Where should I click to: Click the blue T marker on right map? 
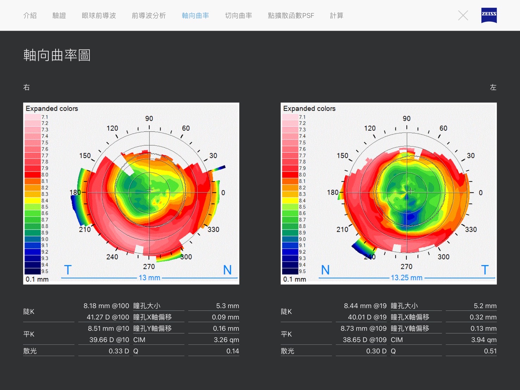click(x=68, y=270)
